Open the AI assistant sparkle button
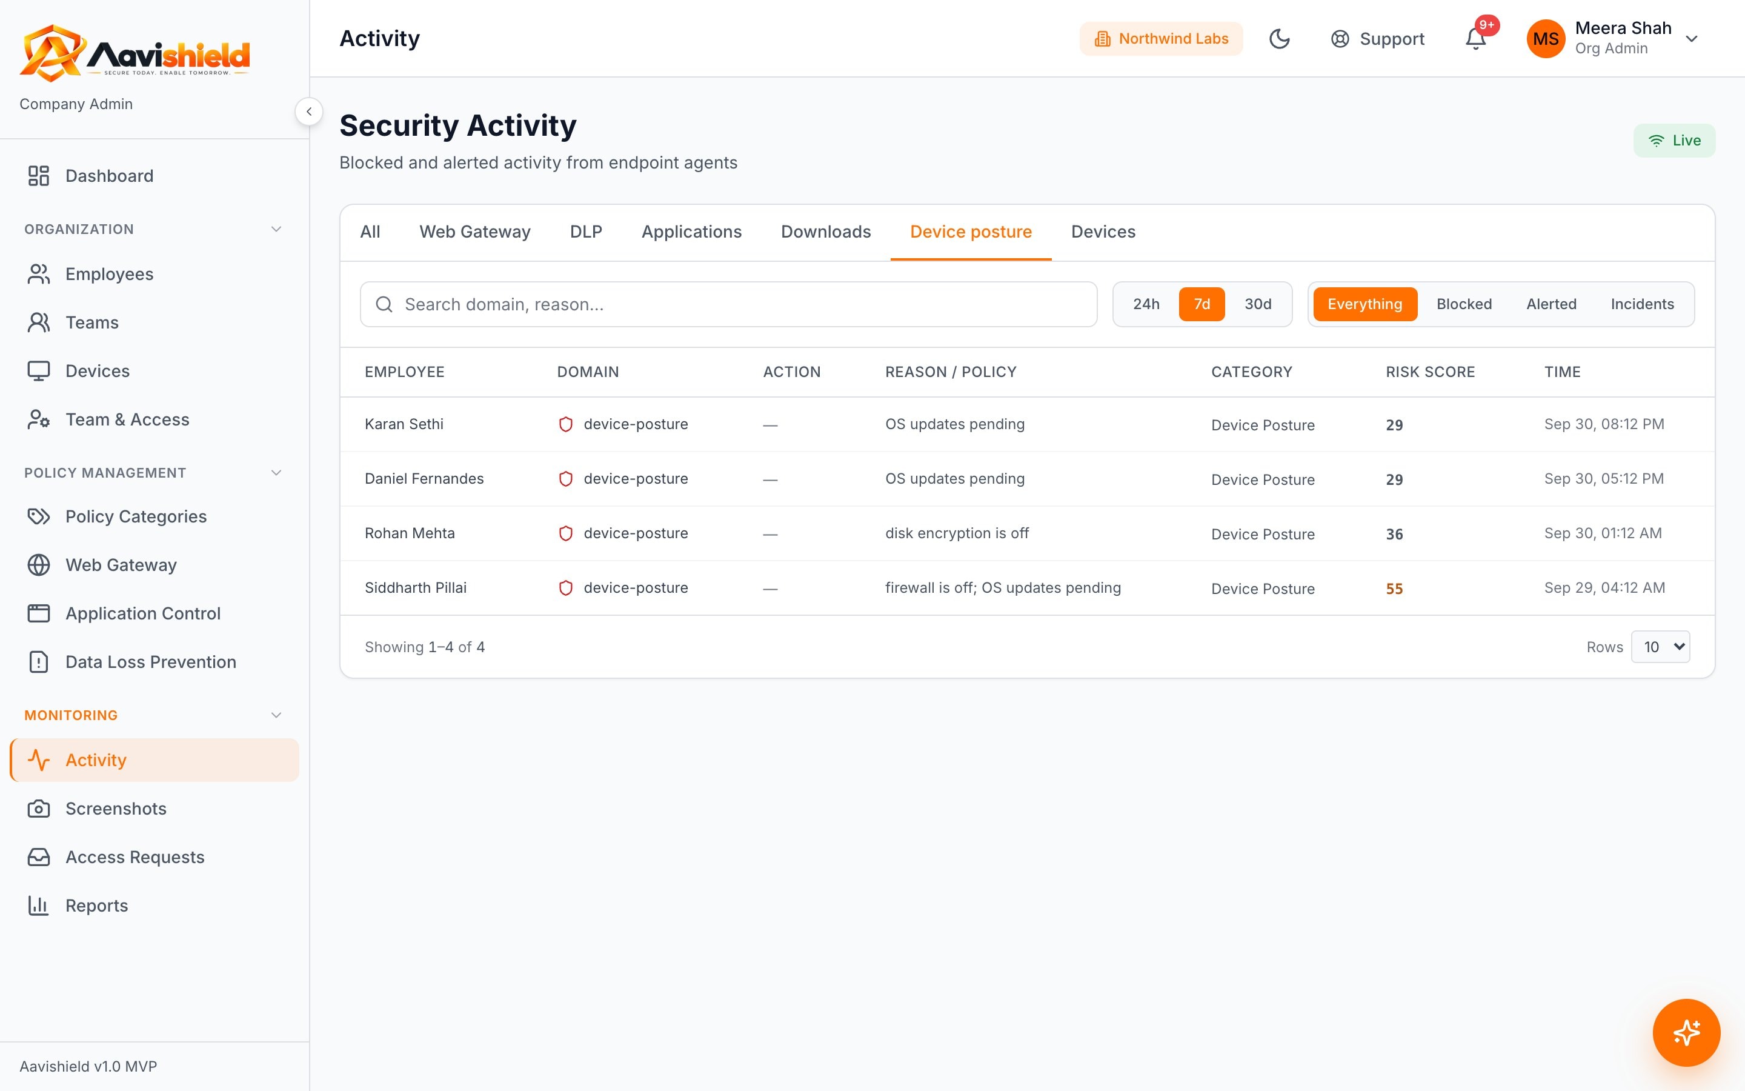The width and height of the screenshot is (1745, 1091). (1686, 1033)
